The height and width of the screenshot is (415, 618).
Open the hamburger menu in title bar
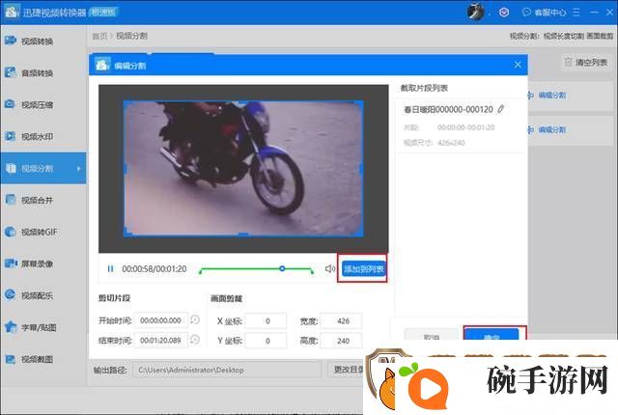coord(576,13)
